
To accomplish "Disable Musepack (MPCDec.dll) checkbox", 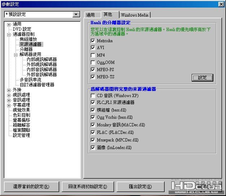I will (x=93, y=140).
